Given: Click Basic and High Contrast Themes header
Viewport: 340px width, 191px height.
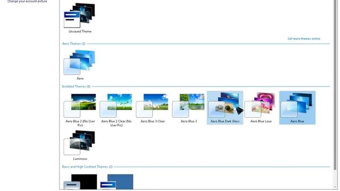Looking at the screenshot, I should coord(87,167).
